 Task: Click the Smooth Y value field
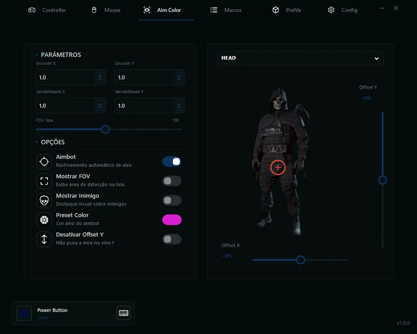click(x=150, y=78)
